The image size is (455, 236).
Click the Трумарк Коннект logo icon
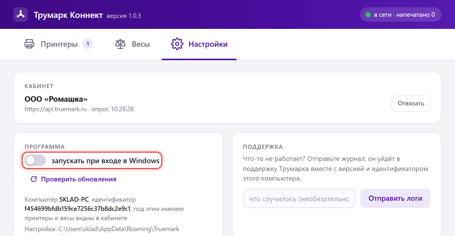pyautogui.click(x=21, y=14)
